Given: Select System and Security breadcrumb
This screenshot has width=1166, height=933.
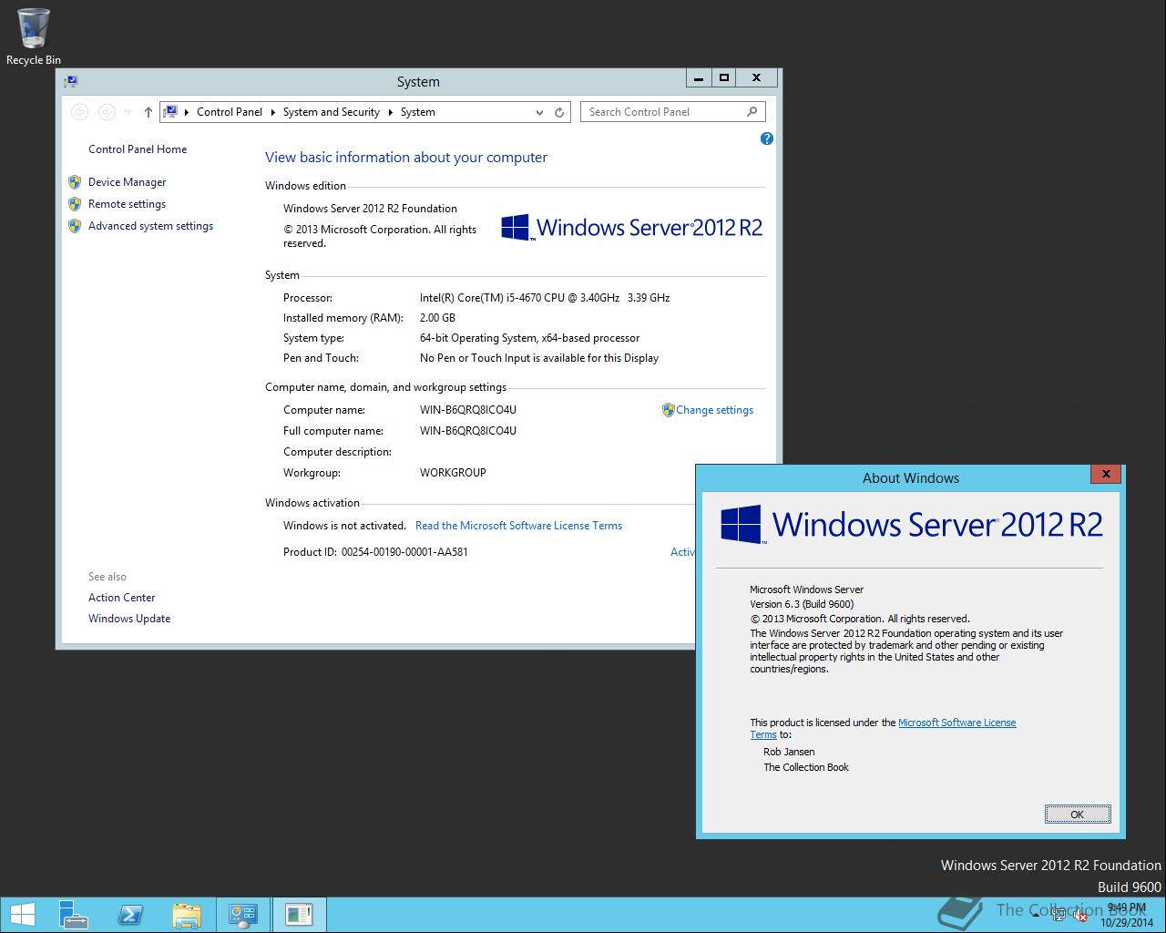Looking at the screenshot, I should point(331,112).
